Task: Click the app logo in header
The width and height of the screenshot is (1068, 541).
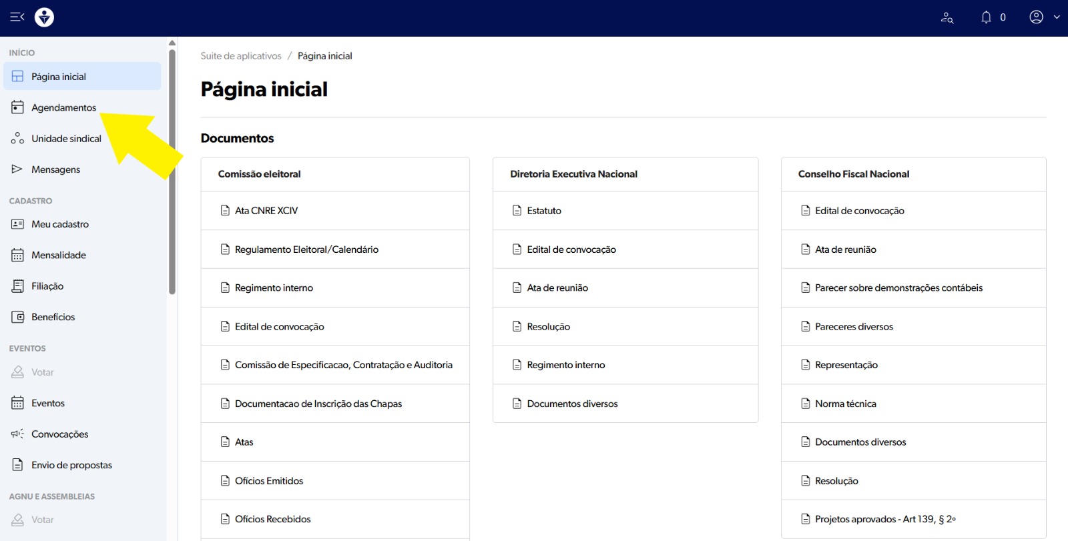Action: pyautogui.click(x=44, y=17)
